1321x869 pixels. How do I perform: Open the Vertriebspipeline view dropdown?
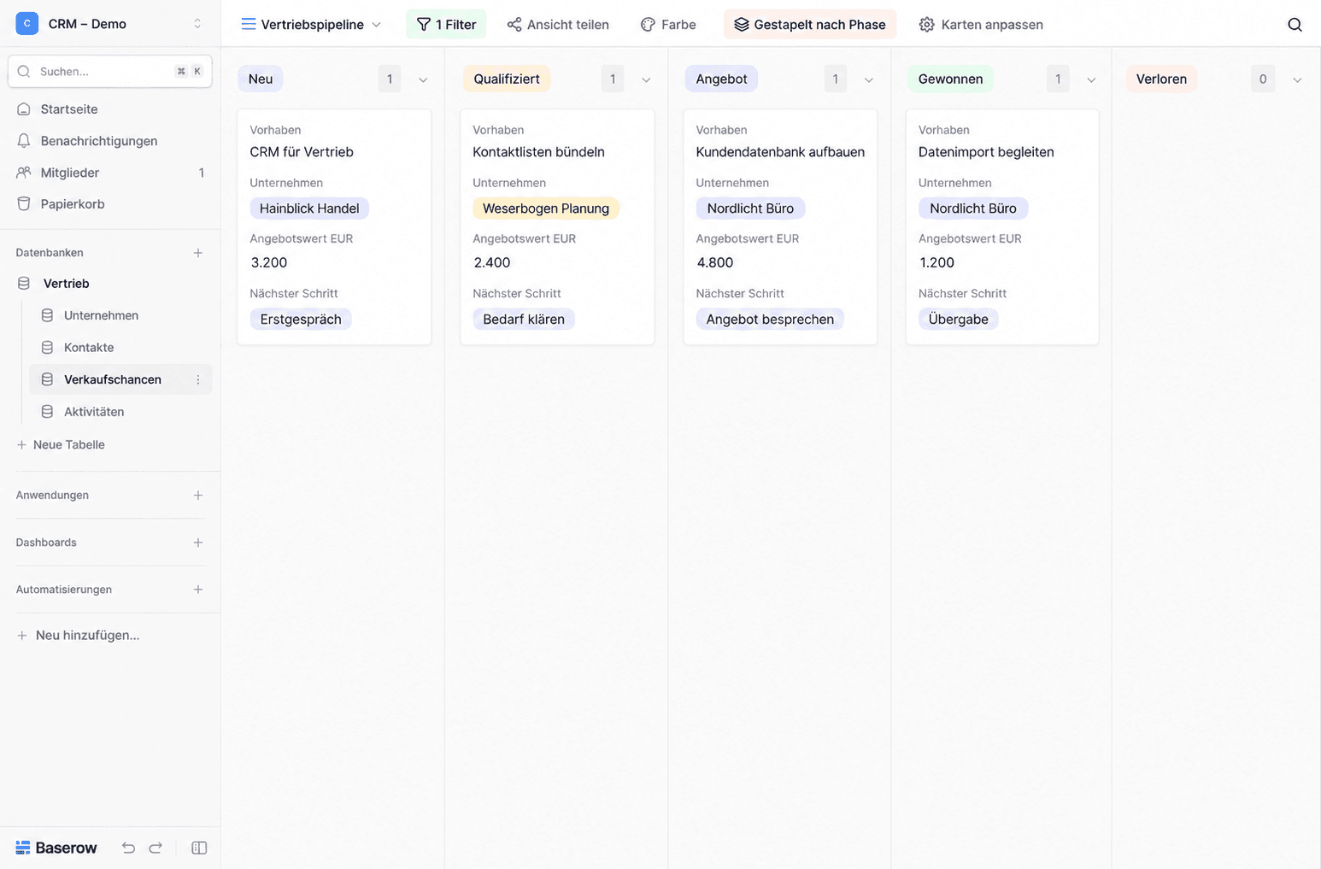(311, 25)
